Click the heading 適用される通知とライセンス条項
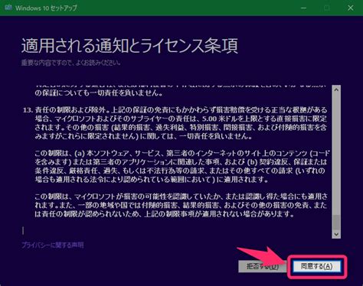This screenshot has height=286, width=363. 129,46
